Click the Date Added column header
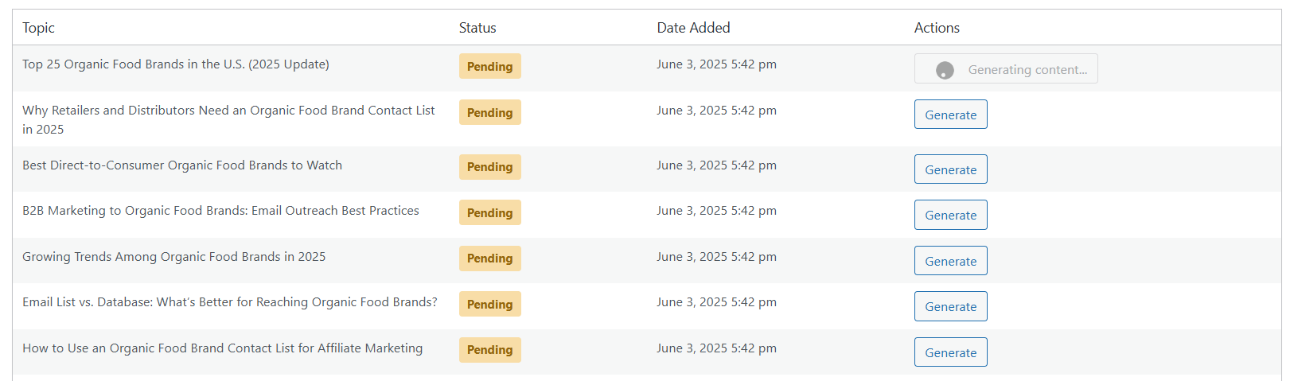Viewport: 1294px width, 381px height. coord(693,28)
